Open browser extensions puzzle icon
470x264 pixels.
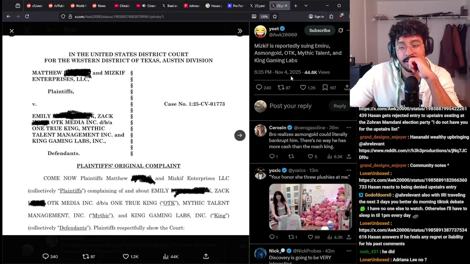331,16
